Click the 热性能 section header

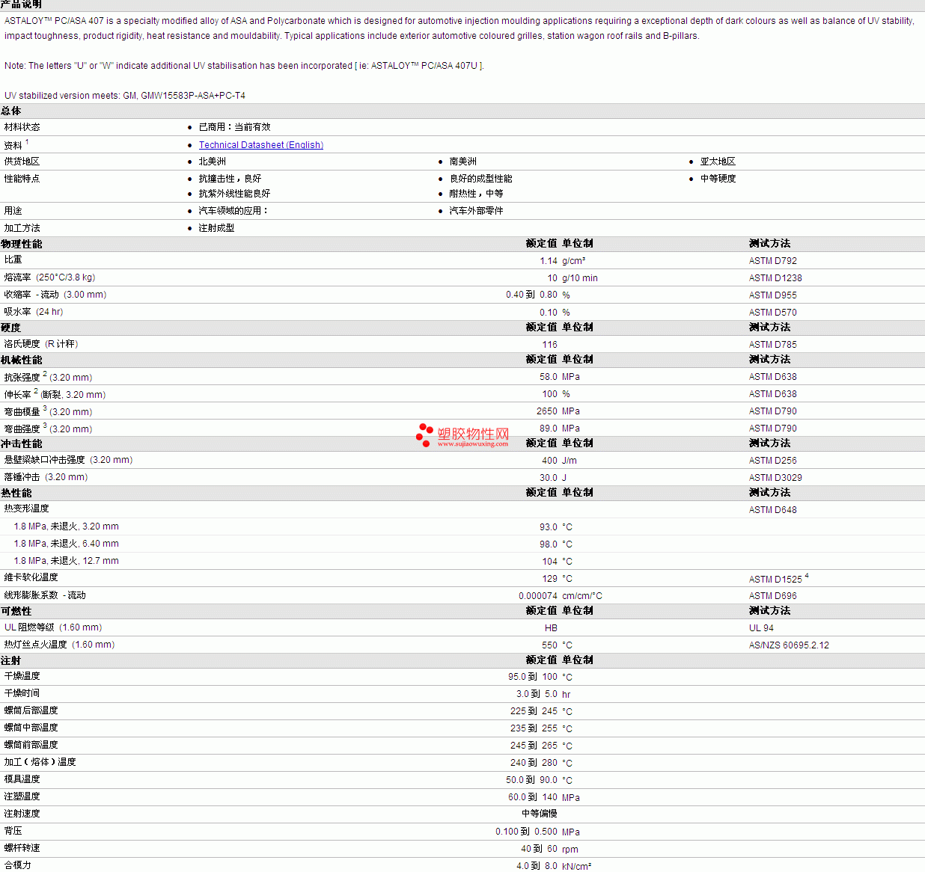tap(16, 493)
